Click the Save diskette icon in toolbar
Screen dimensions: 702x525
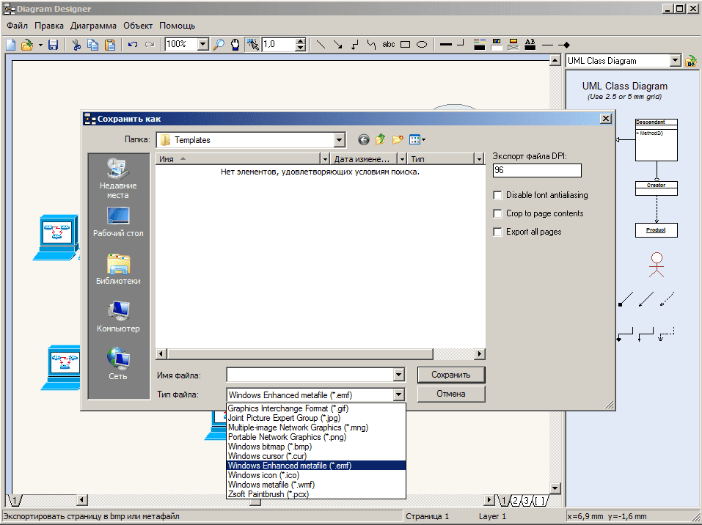[x=53, y=45]
